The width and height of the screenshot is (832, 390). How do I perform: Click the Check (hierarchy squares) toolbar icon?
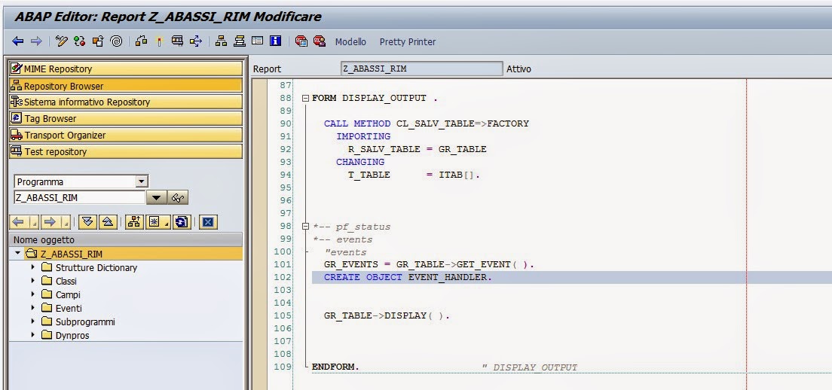(x=141, y=41)
